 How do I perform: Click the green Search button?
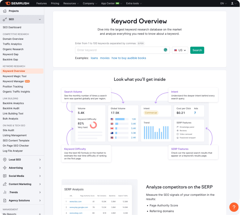click(x=197, y=50)
